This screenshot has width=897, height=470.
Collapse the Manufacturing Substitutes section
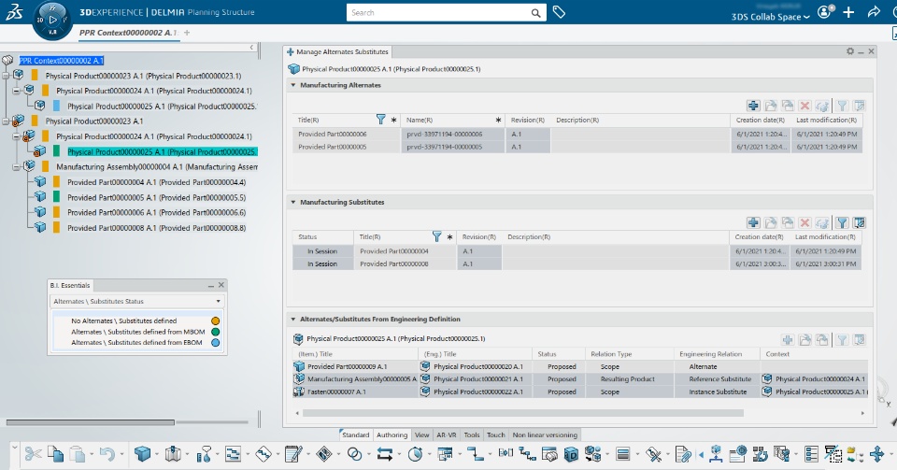coord(293,202)
